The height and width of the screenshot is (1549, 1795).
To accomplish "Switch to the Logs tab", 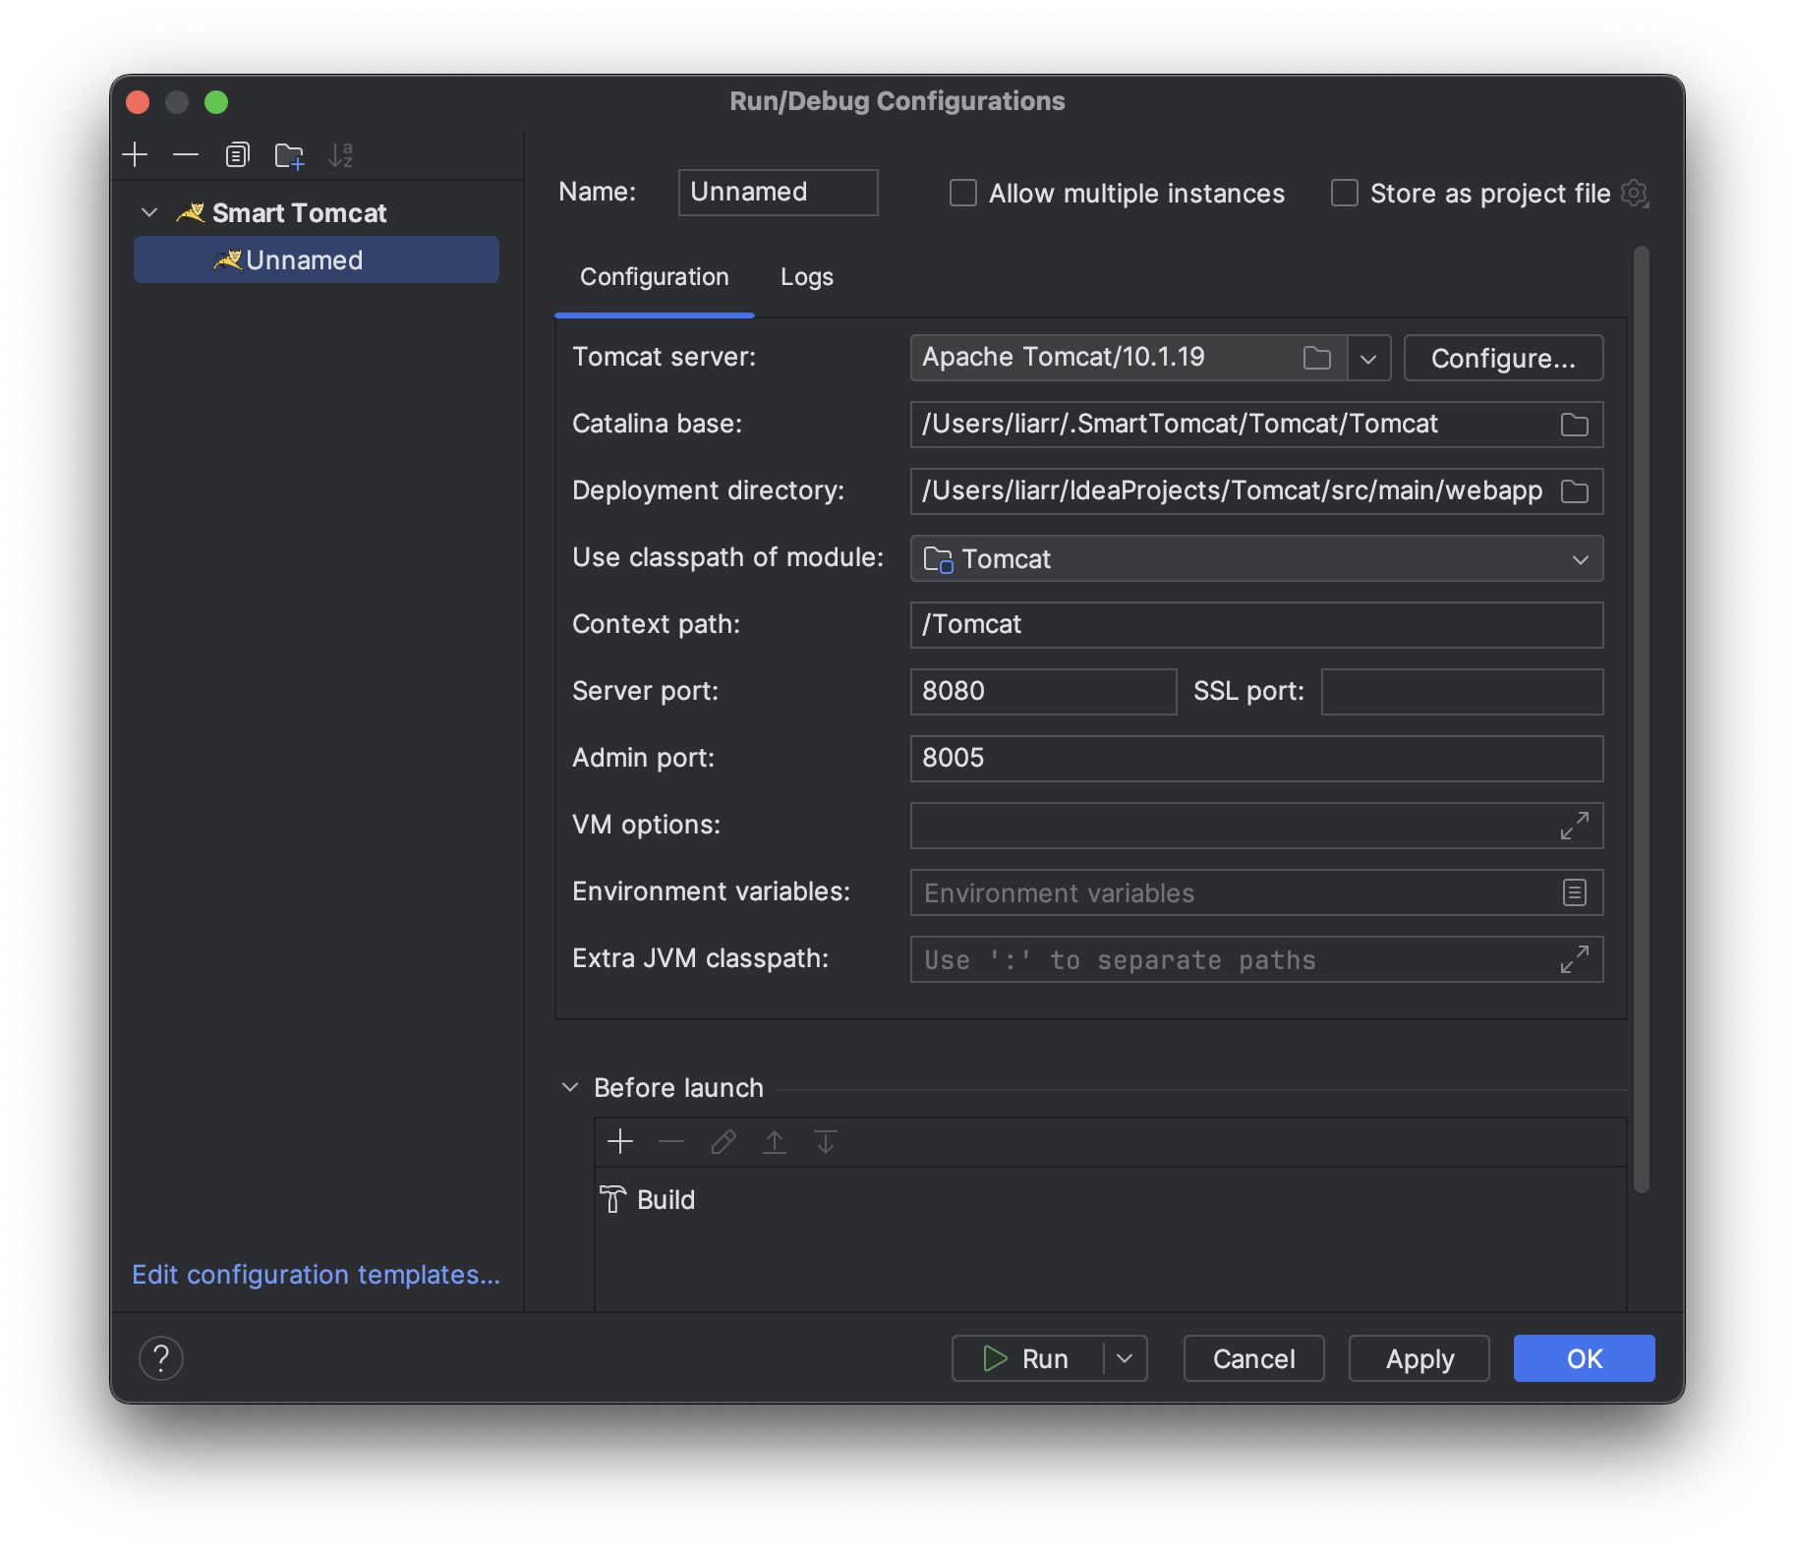I will (x=807, y=277).
